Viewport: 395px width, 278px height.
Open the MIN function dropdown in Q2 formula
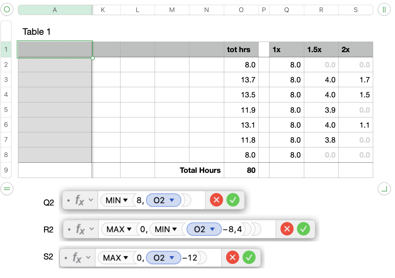(126, 200)
